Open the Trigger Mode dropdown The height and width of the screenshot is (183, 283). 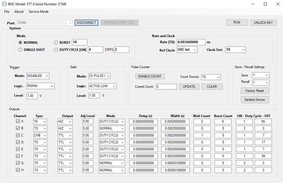click(38, 76)
